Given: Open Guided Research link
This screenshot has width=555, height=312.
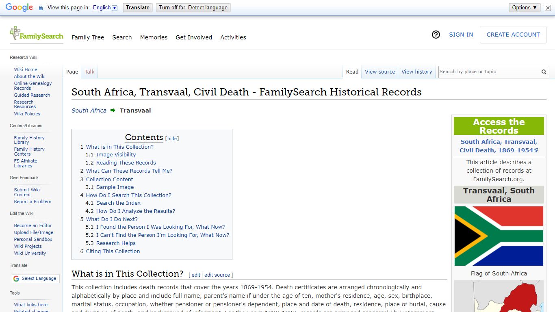Looking at the screenshot, I should click(x=32, y=95).
